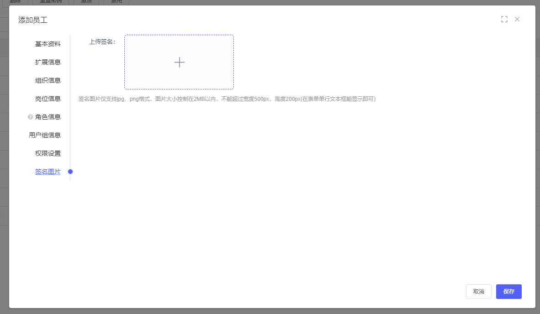Select the 岗位信息 section
This screenshot has height=314, width=540.
coord(48,99)
